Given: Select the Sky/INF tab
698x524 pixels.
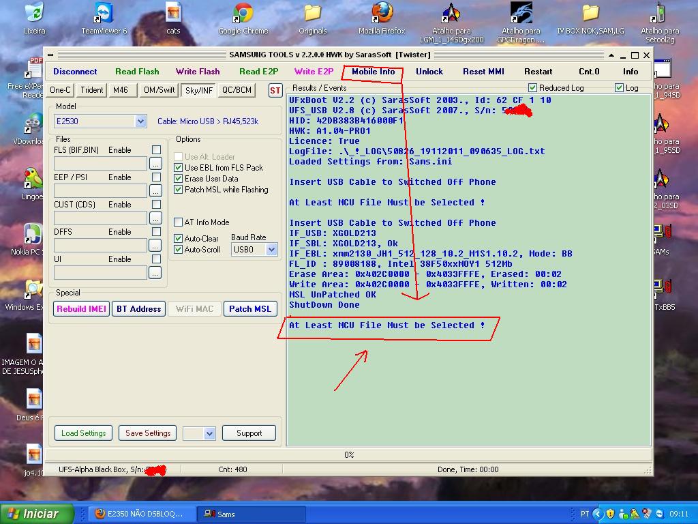Looking at the screenshot, I should click(x=198, y=91).
